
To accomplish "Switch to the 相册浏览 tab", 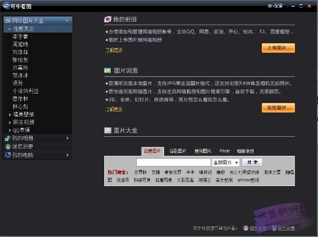I will (x=245, y=151).
